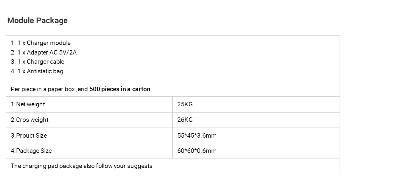417x185 pixels.
Task: Select the '60*60*0.6mm' value cell
Action: point(197,151)
